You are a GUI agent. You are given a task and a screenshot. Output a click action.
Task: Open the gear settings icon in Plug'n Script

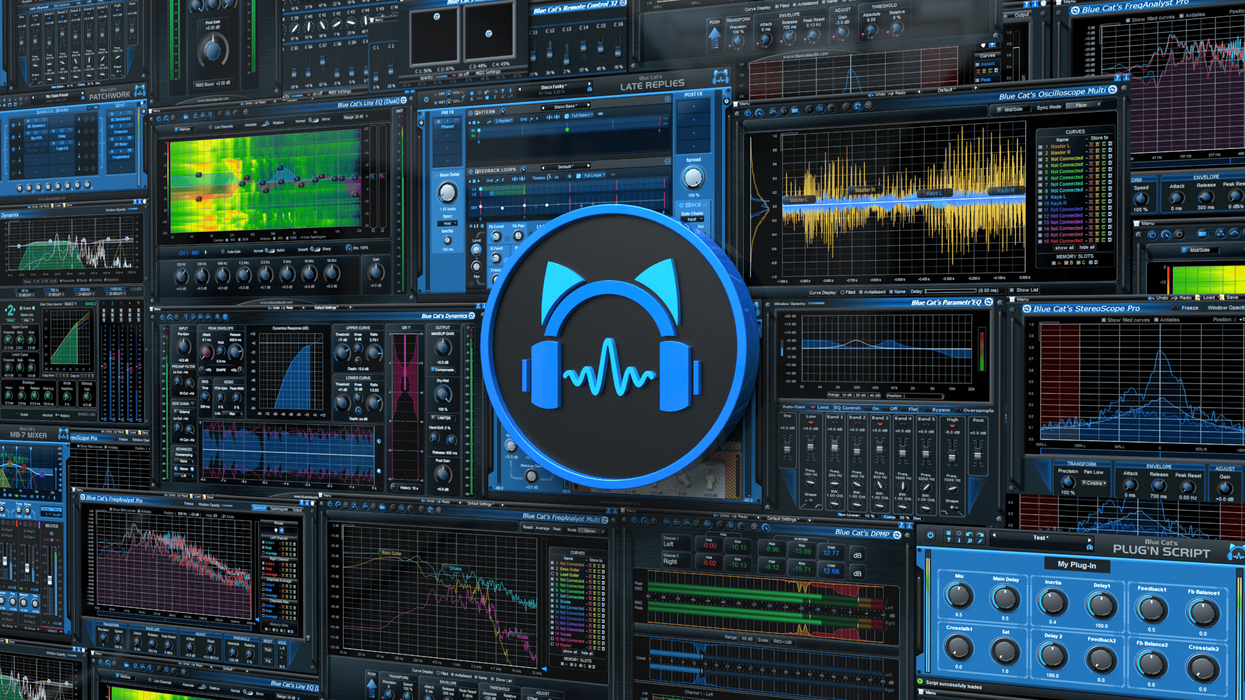click(x=959, y=533)
